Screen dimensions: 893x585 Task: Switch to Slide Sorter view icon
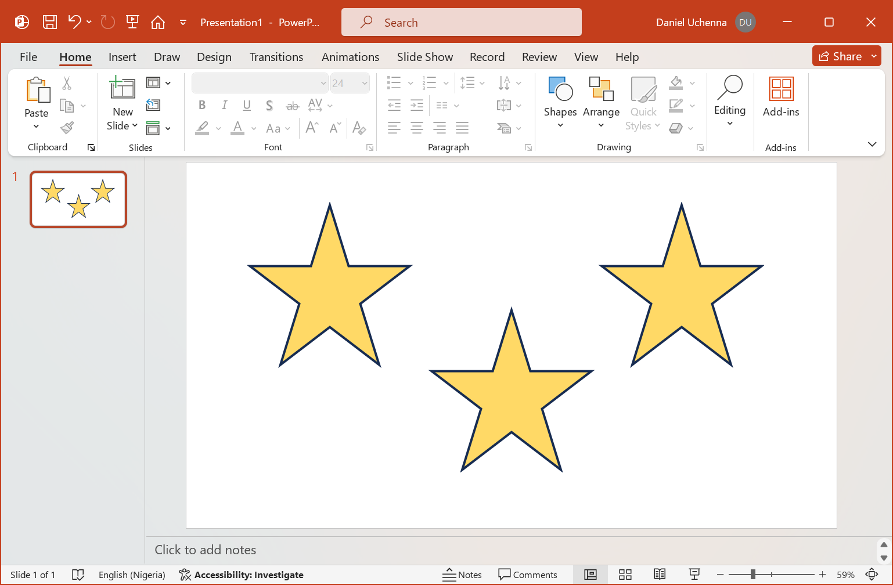(625, 575)
